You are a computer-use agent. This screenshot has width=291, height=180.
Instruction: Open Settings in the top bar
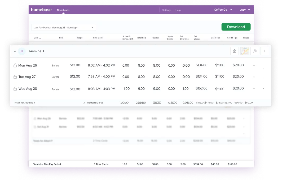[167, 10]
